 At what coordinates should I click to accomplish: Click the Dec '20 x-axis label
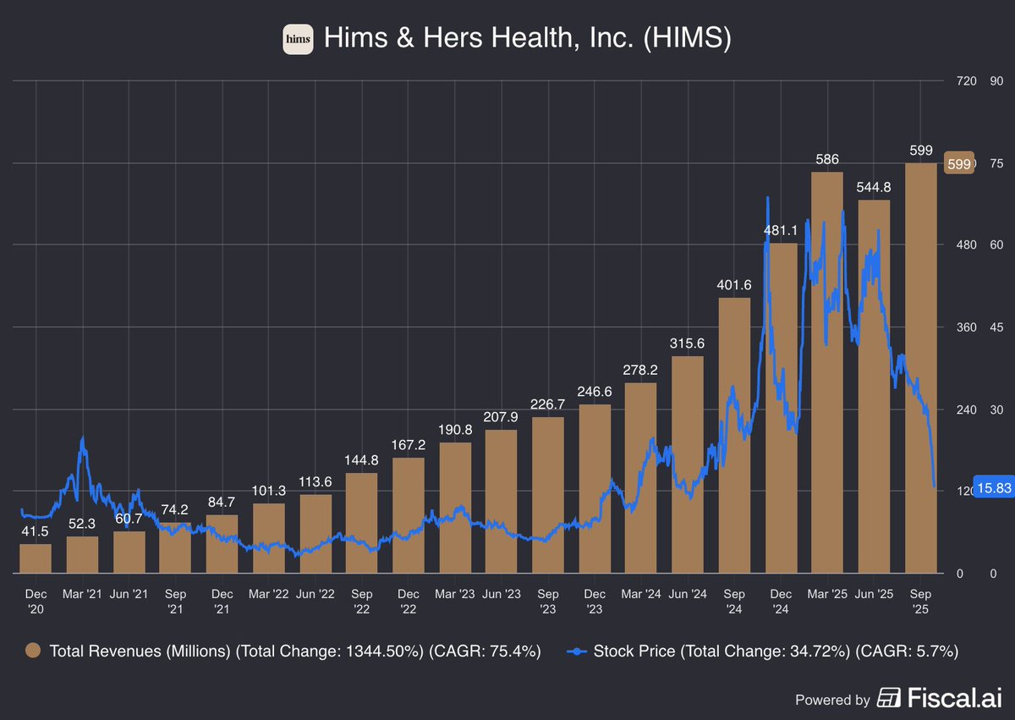[36, 601]
